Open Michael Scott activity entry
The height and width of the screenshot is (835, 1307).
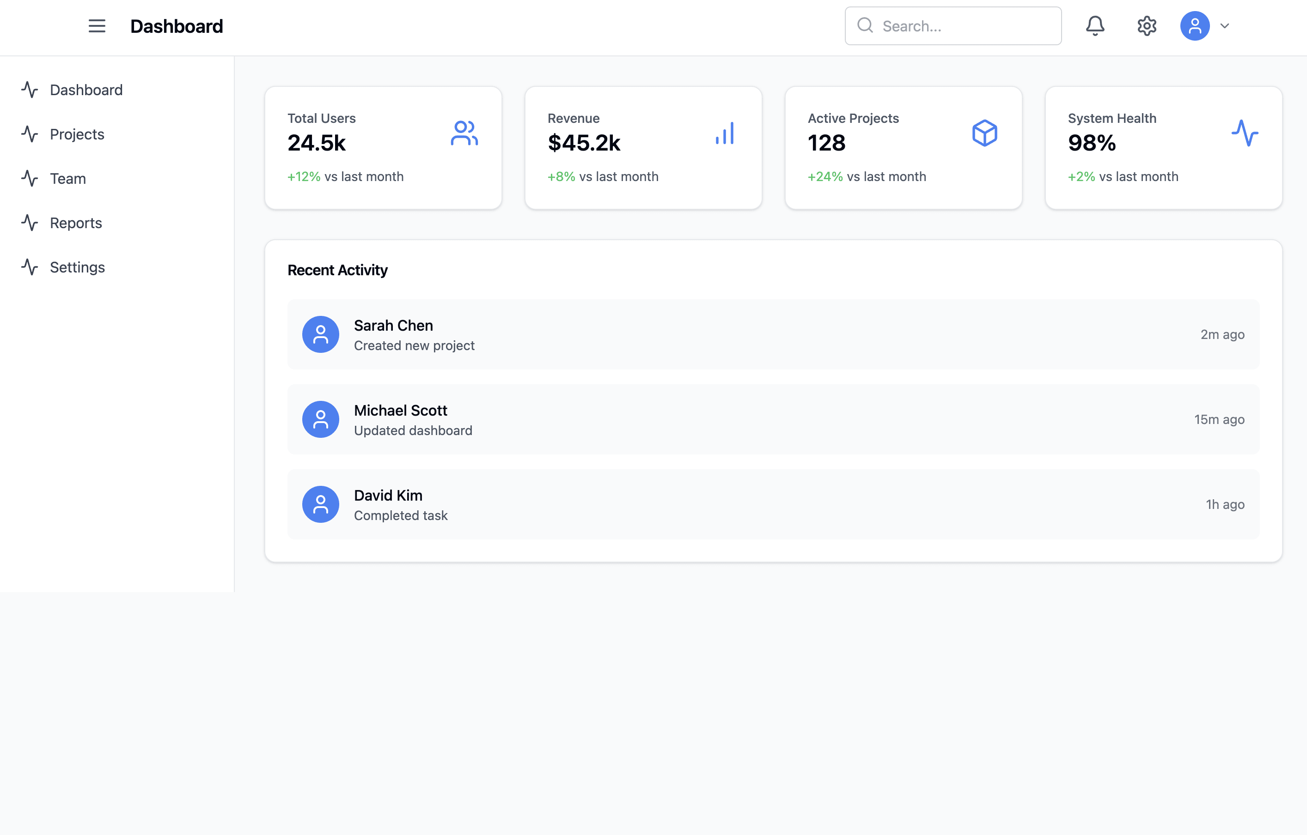(x=773, y=419)
